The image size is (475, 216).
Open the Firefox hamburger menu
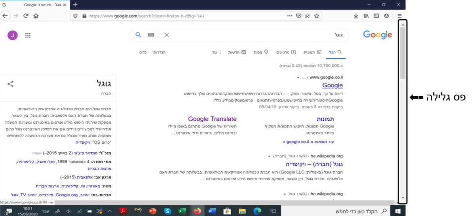click(399, 16)
